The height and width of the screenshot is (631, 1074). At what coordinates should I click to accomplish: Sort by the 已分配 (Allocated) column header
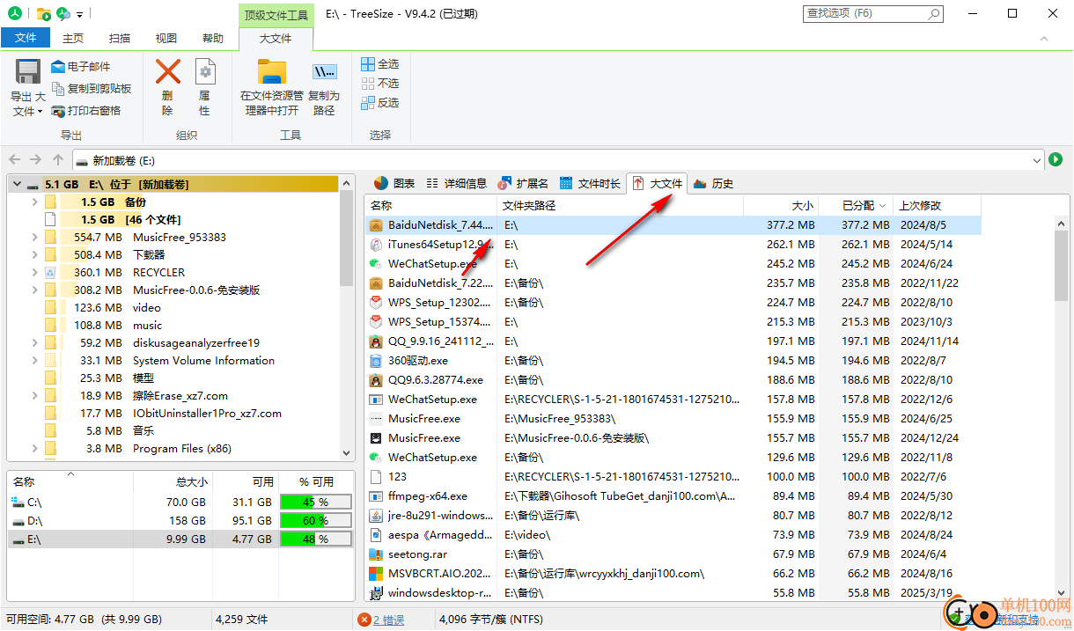856,205
